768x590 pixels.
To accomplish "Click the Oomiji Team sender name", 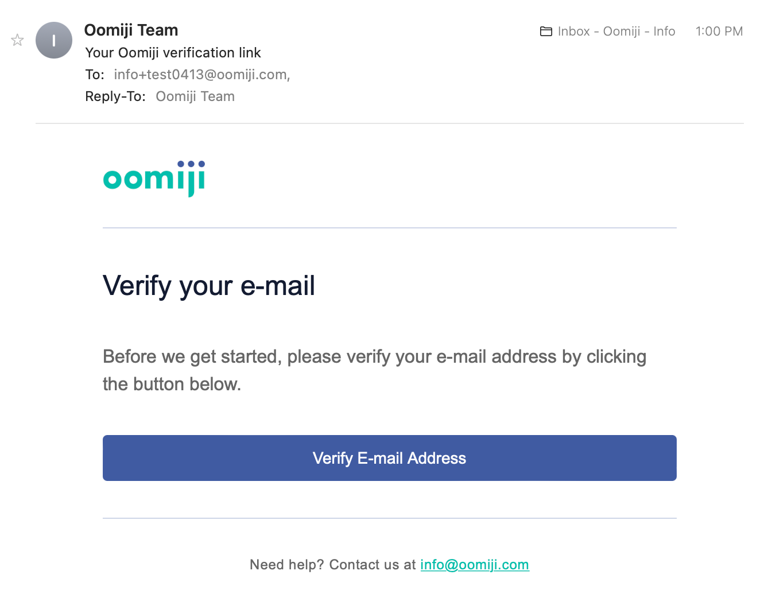I will pos(131,30).
